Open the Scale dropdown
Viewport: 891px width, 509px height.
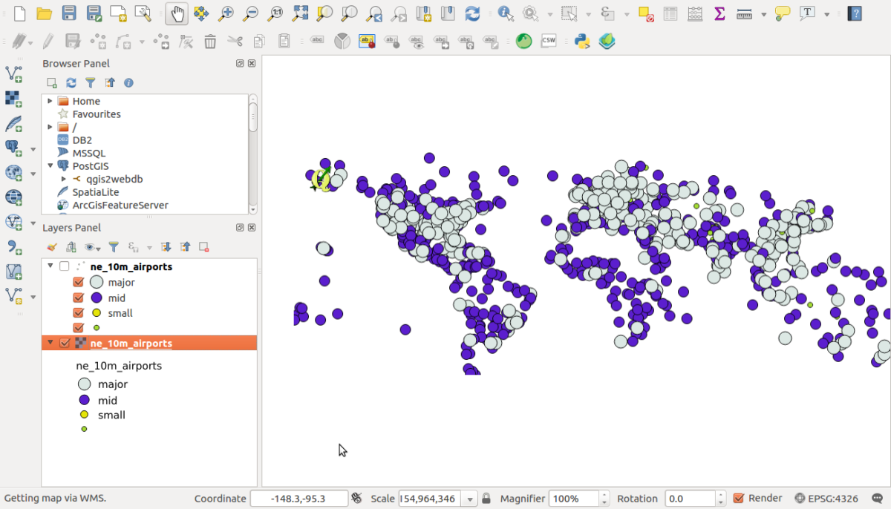(x=469, y=499)
